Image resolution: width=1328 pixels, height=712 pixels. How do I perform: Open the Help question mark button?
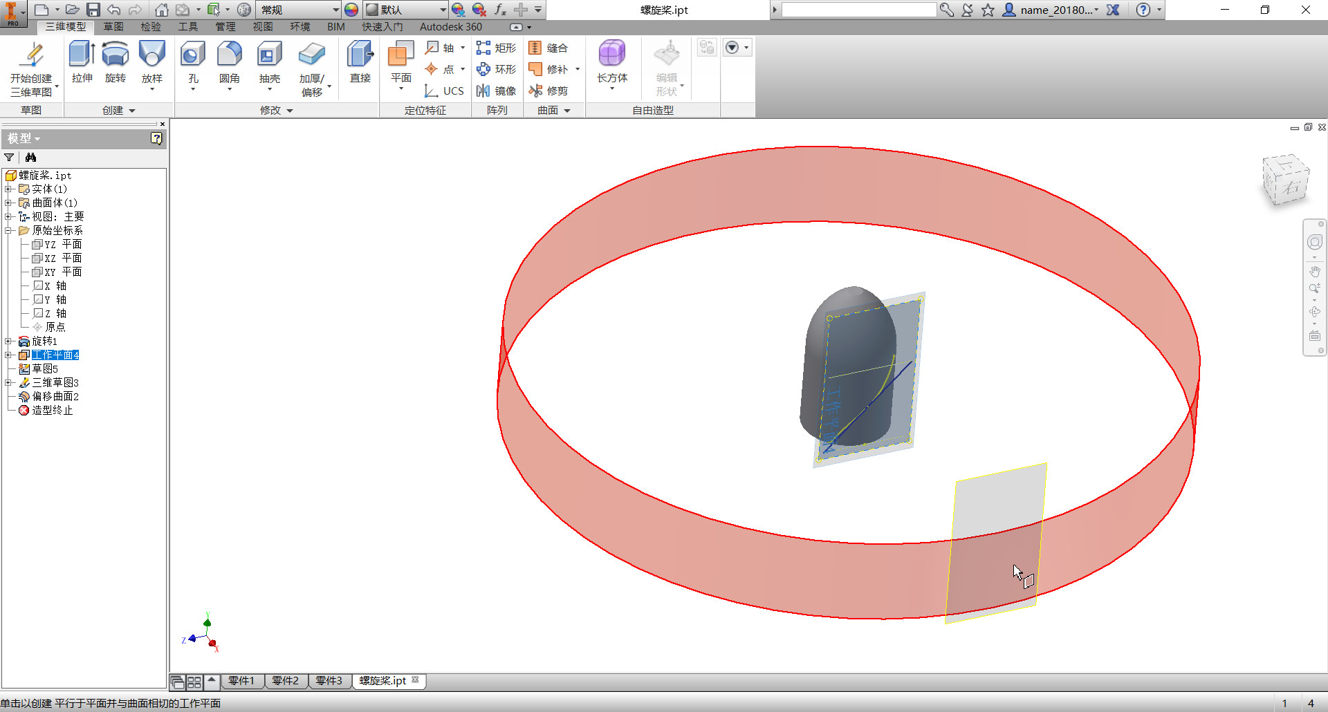(x=1143, y=10)
